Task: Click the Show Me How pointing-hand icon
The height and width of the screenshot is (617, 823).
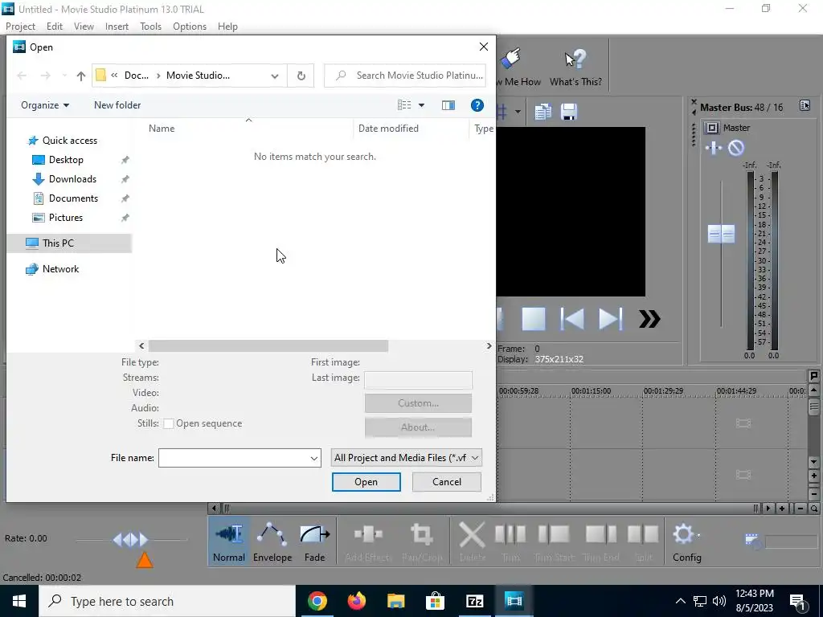Action: tap(510, 59)
